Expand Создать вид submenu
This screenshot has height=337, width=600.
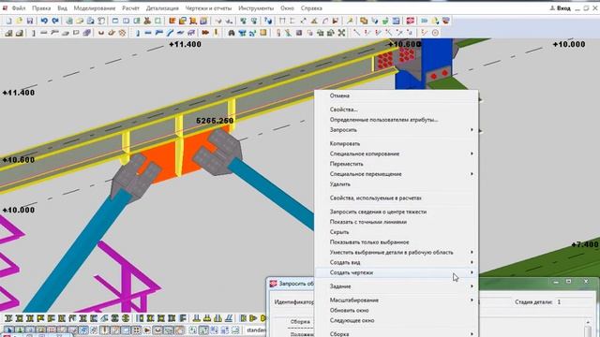(x=397, y=262)
